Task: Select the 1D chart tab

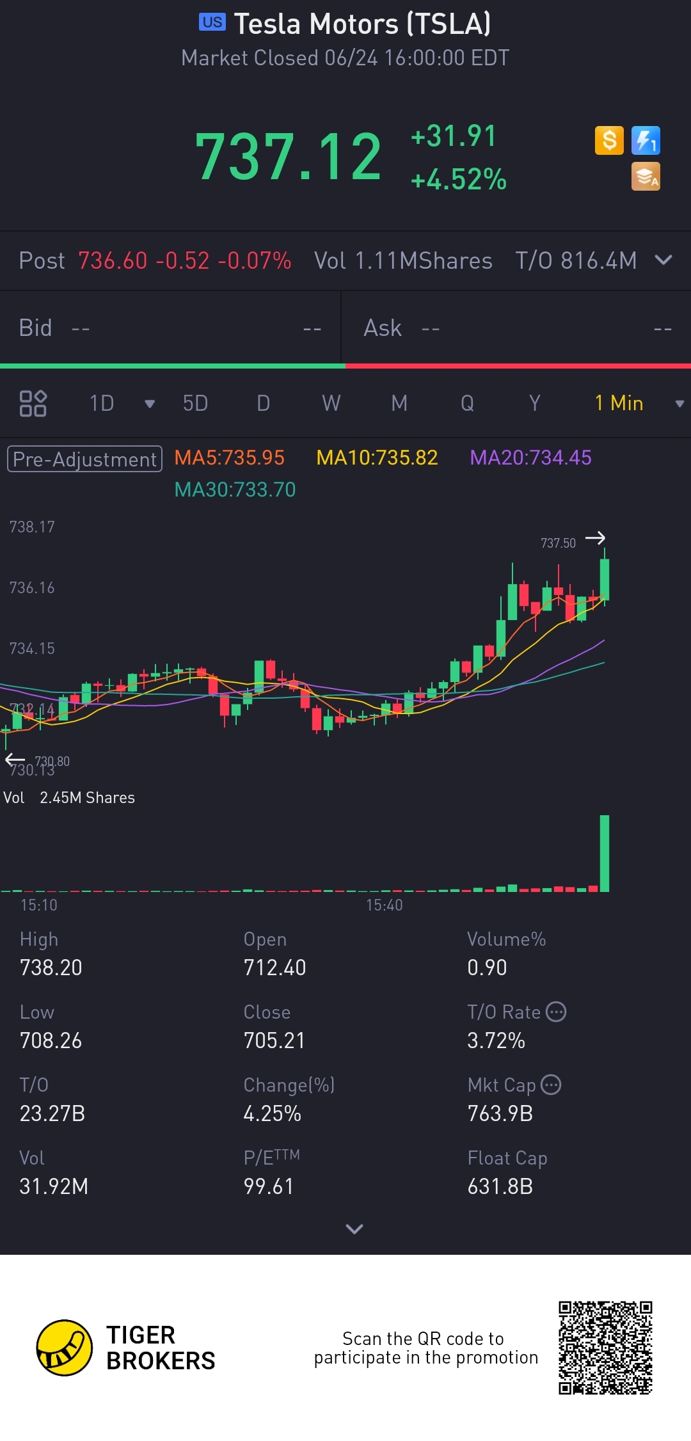Action: (102, 403)
